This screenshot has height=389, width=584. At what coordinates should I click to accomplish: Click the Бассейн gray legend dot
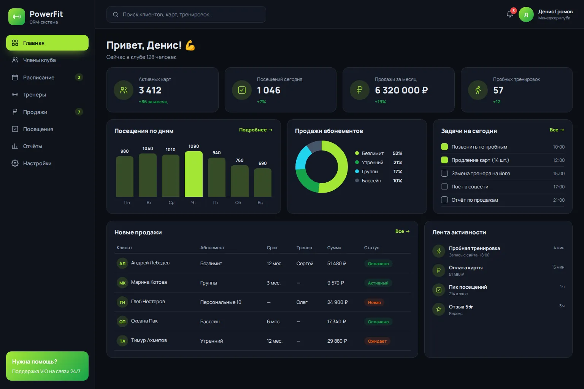[357, 180]
